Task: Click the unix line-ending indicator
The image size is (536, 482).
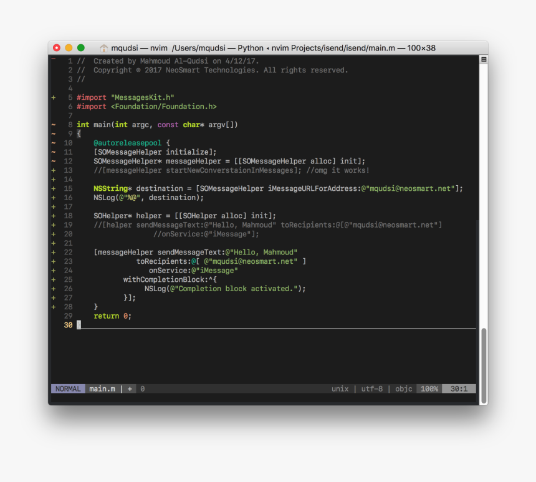Action: 340,388
